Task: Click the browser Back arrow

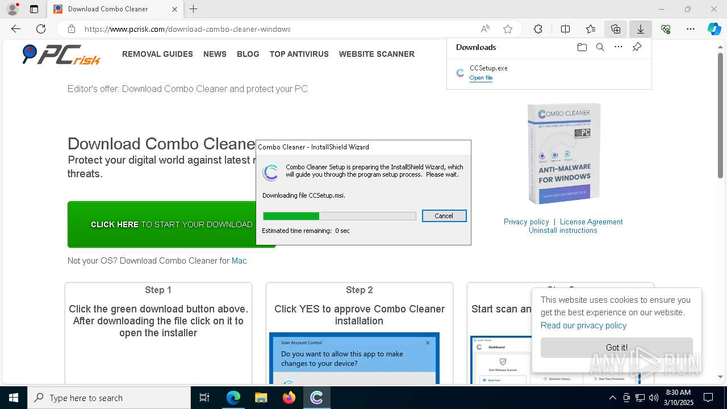Action: pos(16,29)
